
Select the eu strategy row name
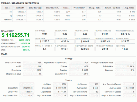(11, 12)
